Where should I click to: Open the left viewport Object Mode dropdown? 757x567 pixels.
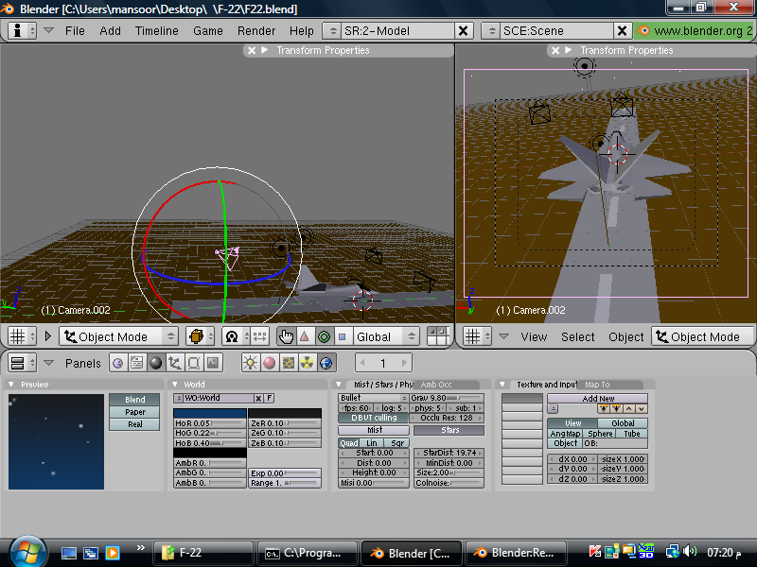coord(119,336)
